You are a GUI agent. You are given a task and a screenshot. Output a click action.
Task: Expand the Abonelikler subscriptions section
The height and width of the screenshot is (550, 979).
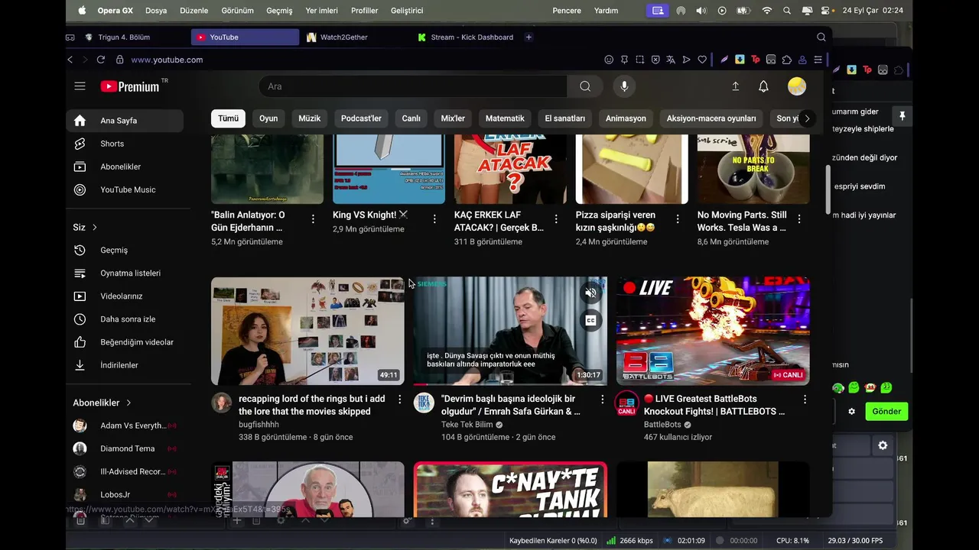click(x=102, y=403)
